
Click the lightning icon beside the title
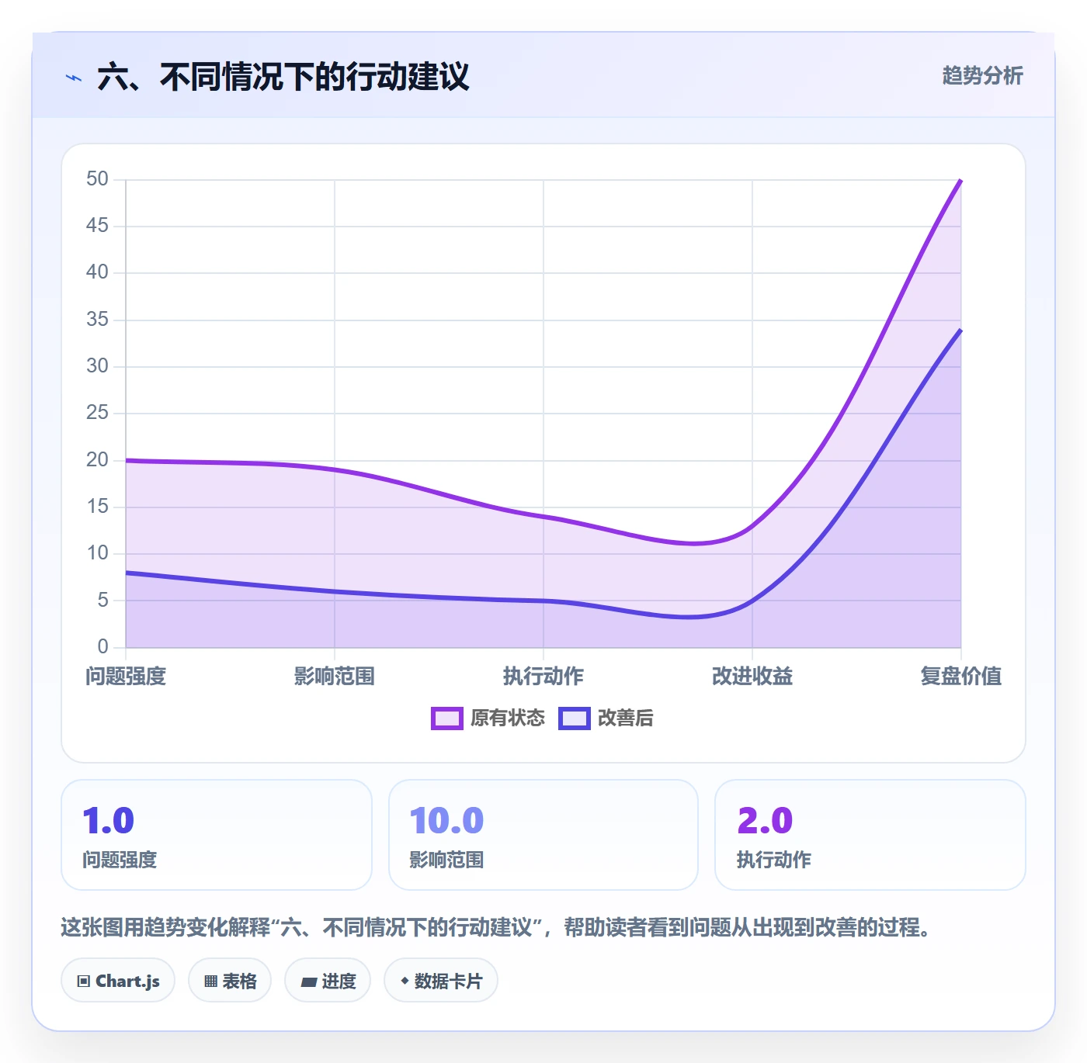pyautogui.click(x=74, y=78)
